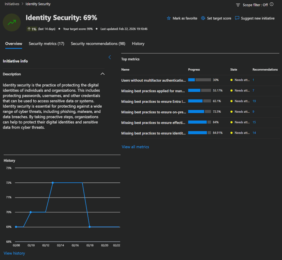Open the 19 recommendations for Entra metric

click(254, 101)
